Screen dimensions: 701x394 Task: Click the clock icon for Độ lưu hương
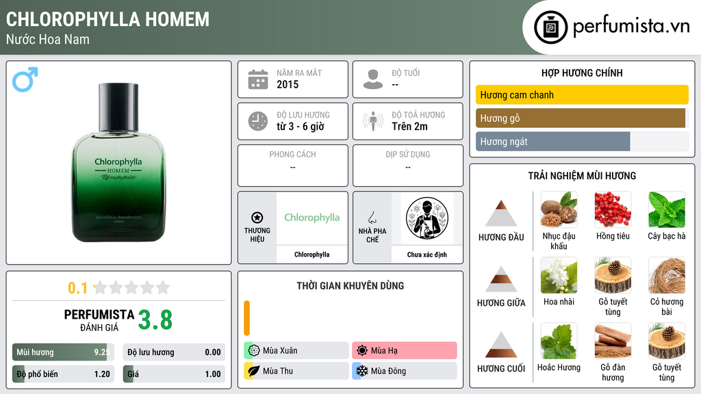258,121
